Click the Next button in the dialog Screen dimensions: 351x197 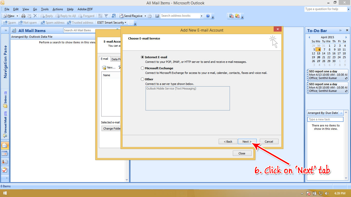point(247,141)
